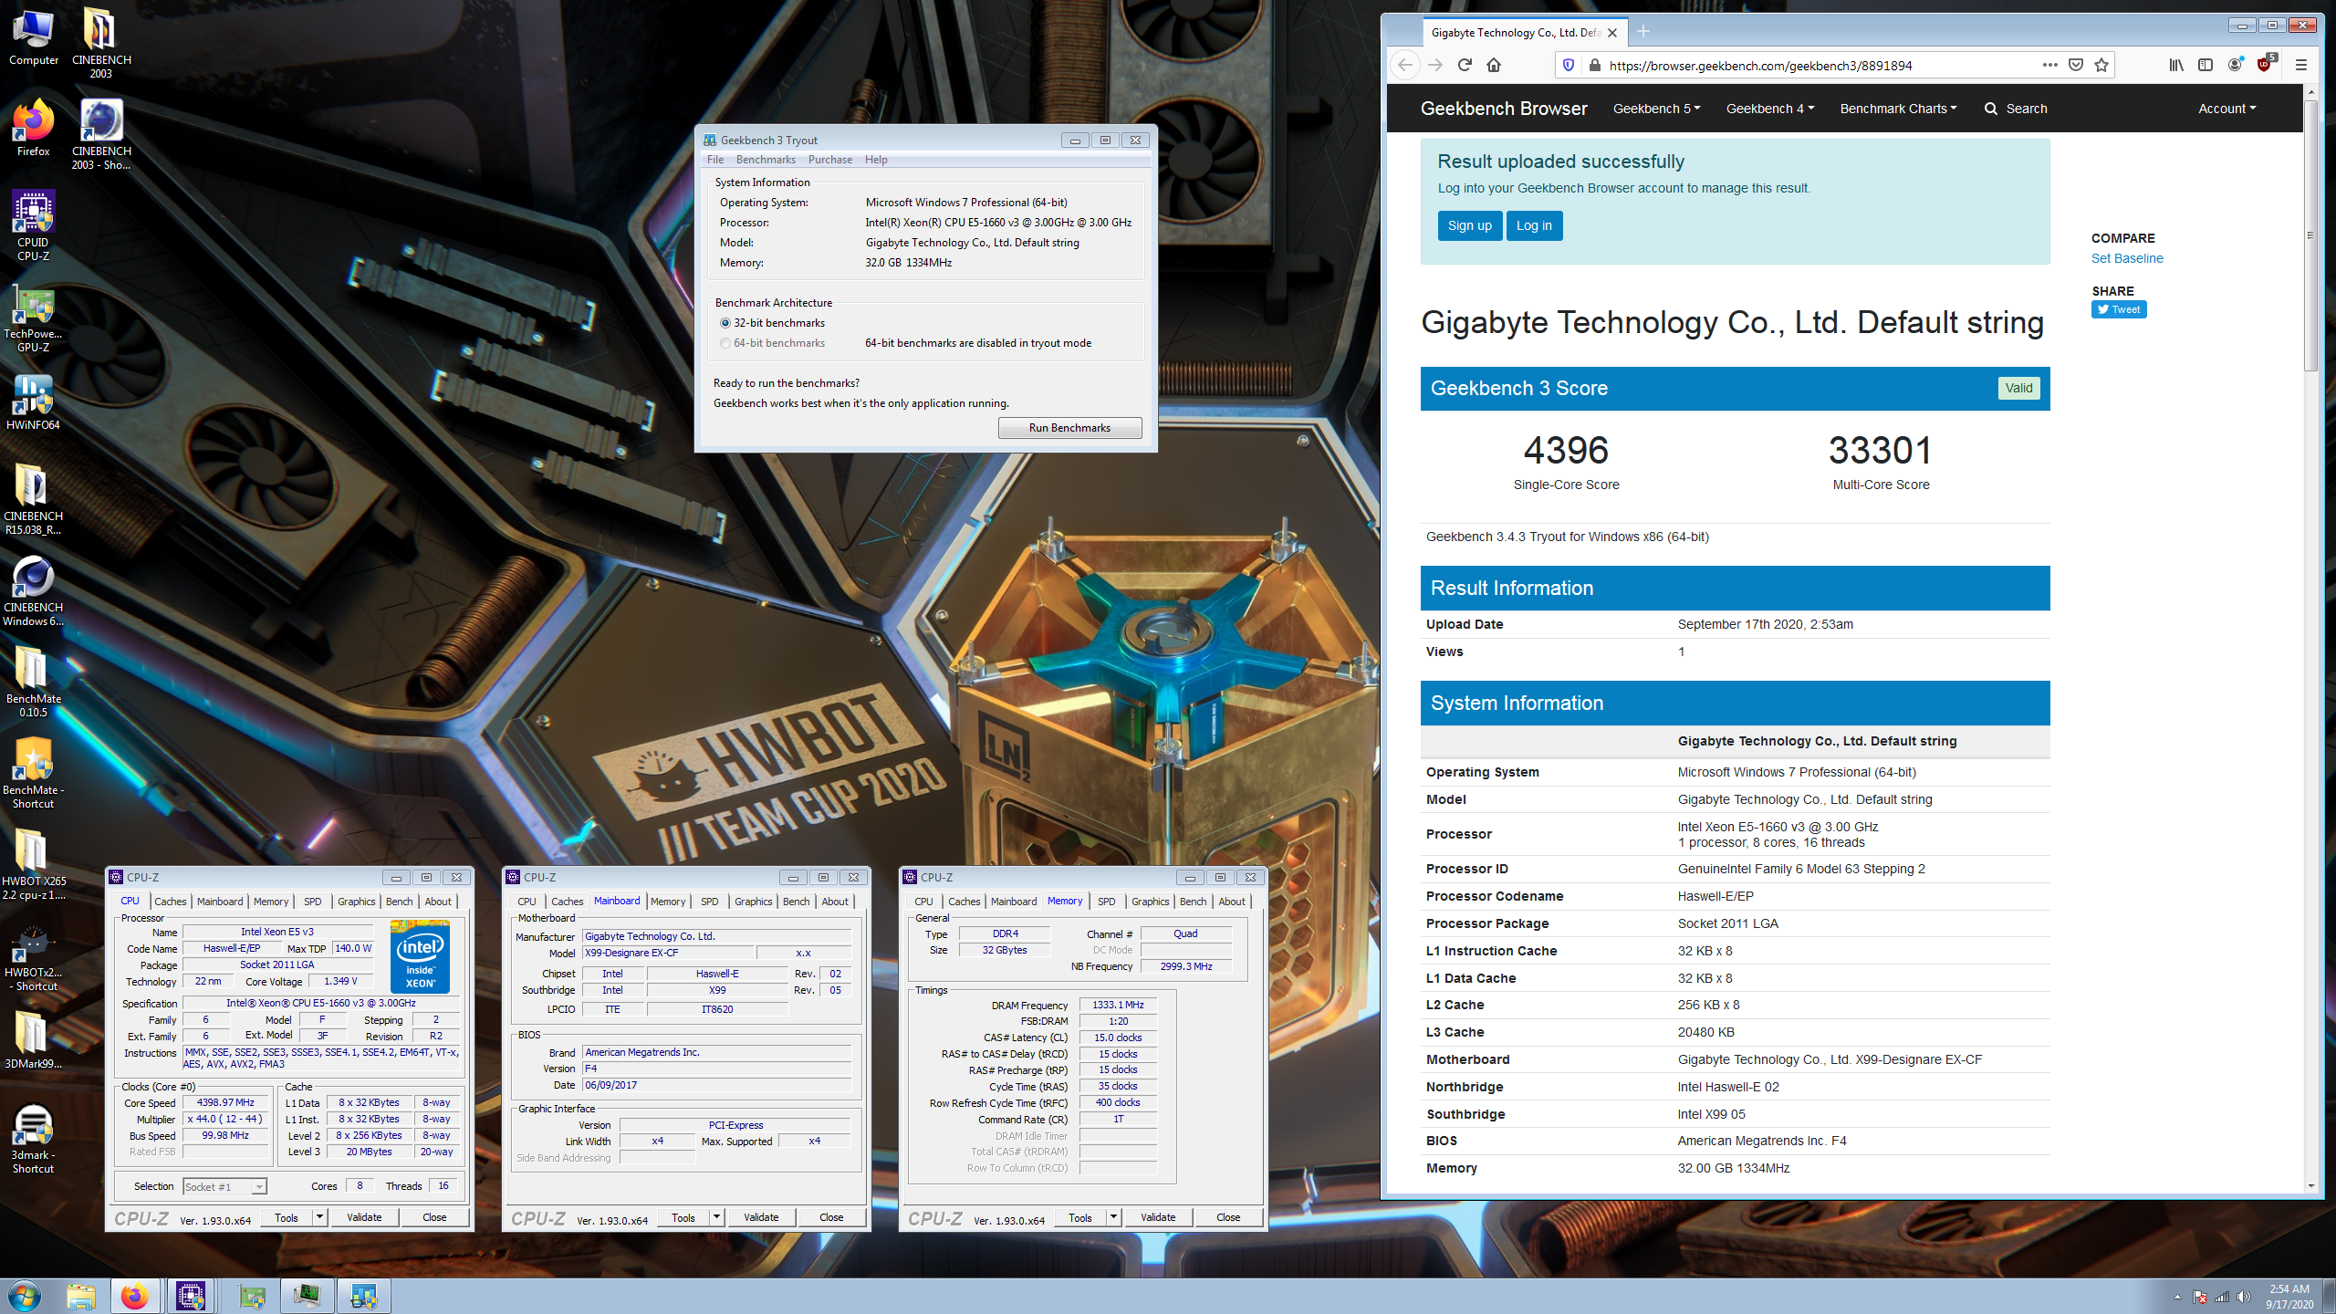Open BenchMate 0.10.5 folder
The image size is (2336, 1314).
(x=34, y=682)
